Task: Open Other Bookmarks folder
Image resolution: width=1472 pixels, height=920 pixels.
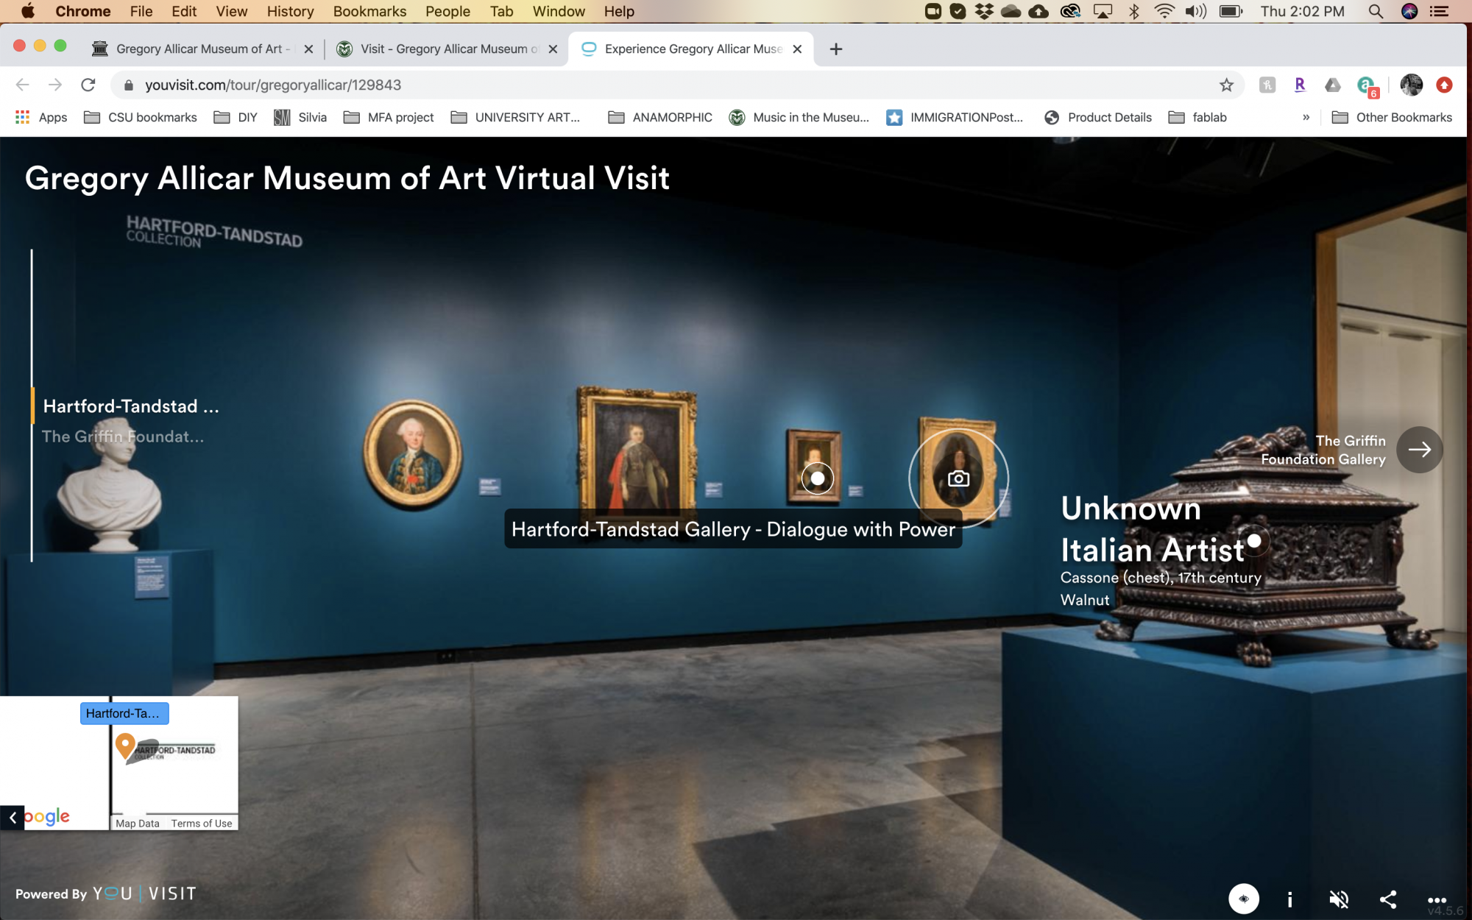Action: [1393, 117]
